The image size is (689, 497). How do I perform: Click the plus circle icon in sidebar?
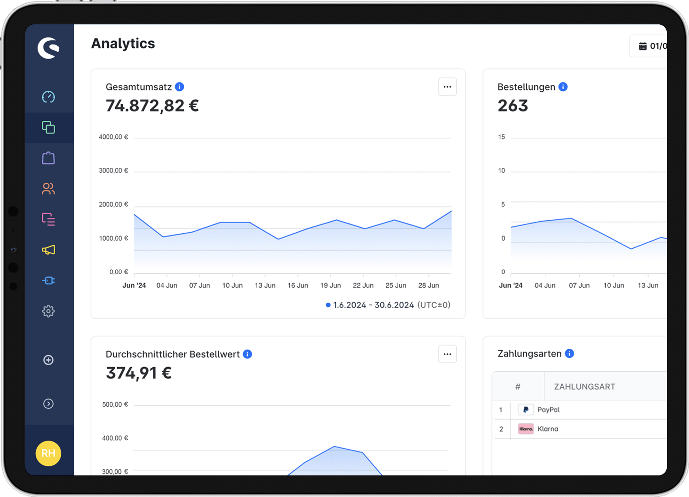(48, 360)
